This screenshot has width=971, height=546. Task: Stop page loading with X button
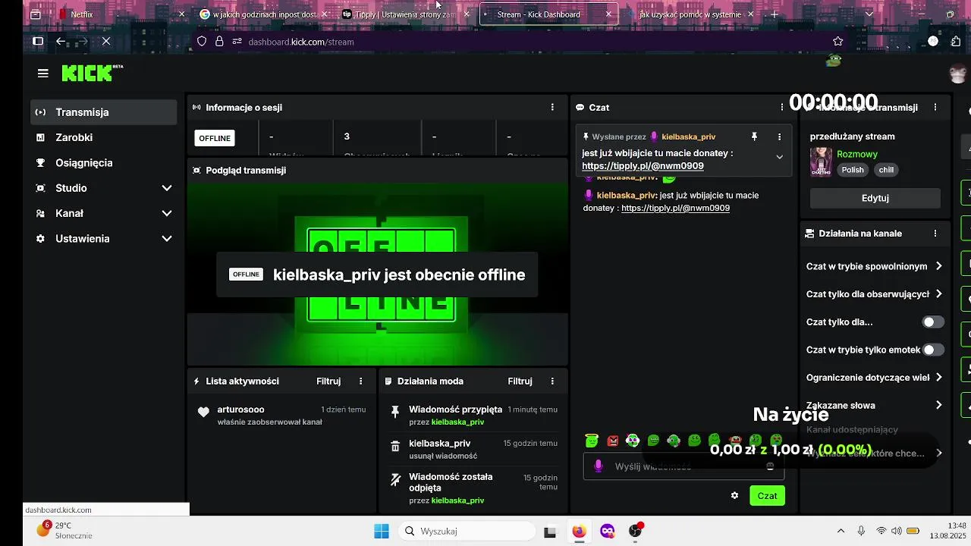[x=106, y=42]
